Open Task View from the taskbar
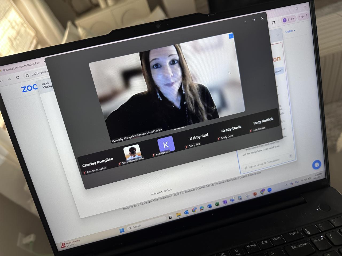The height and width of the screenshot is (256, 342). point(170,218)
